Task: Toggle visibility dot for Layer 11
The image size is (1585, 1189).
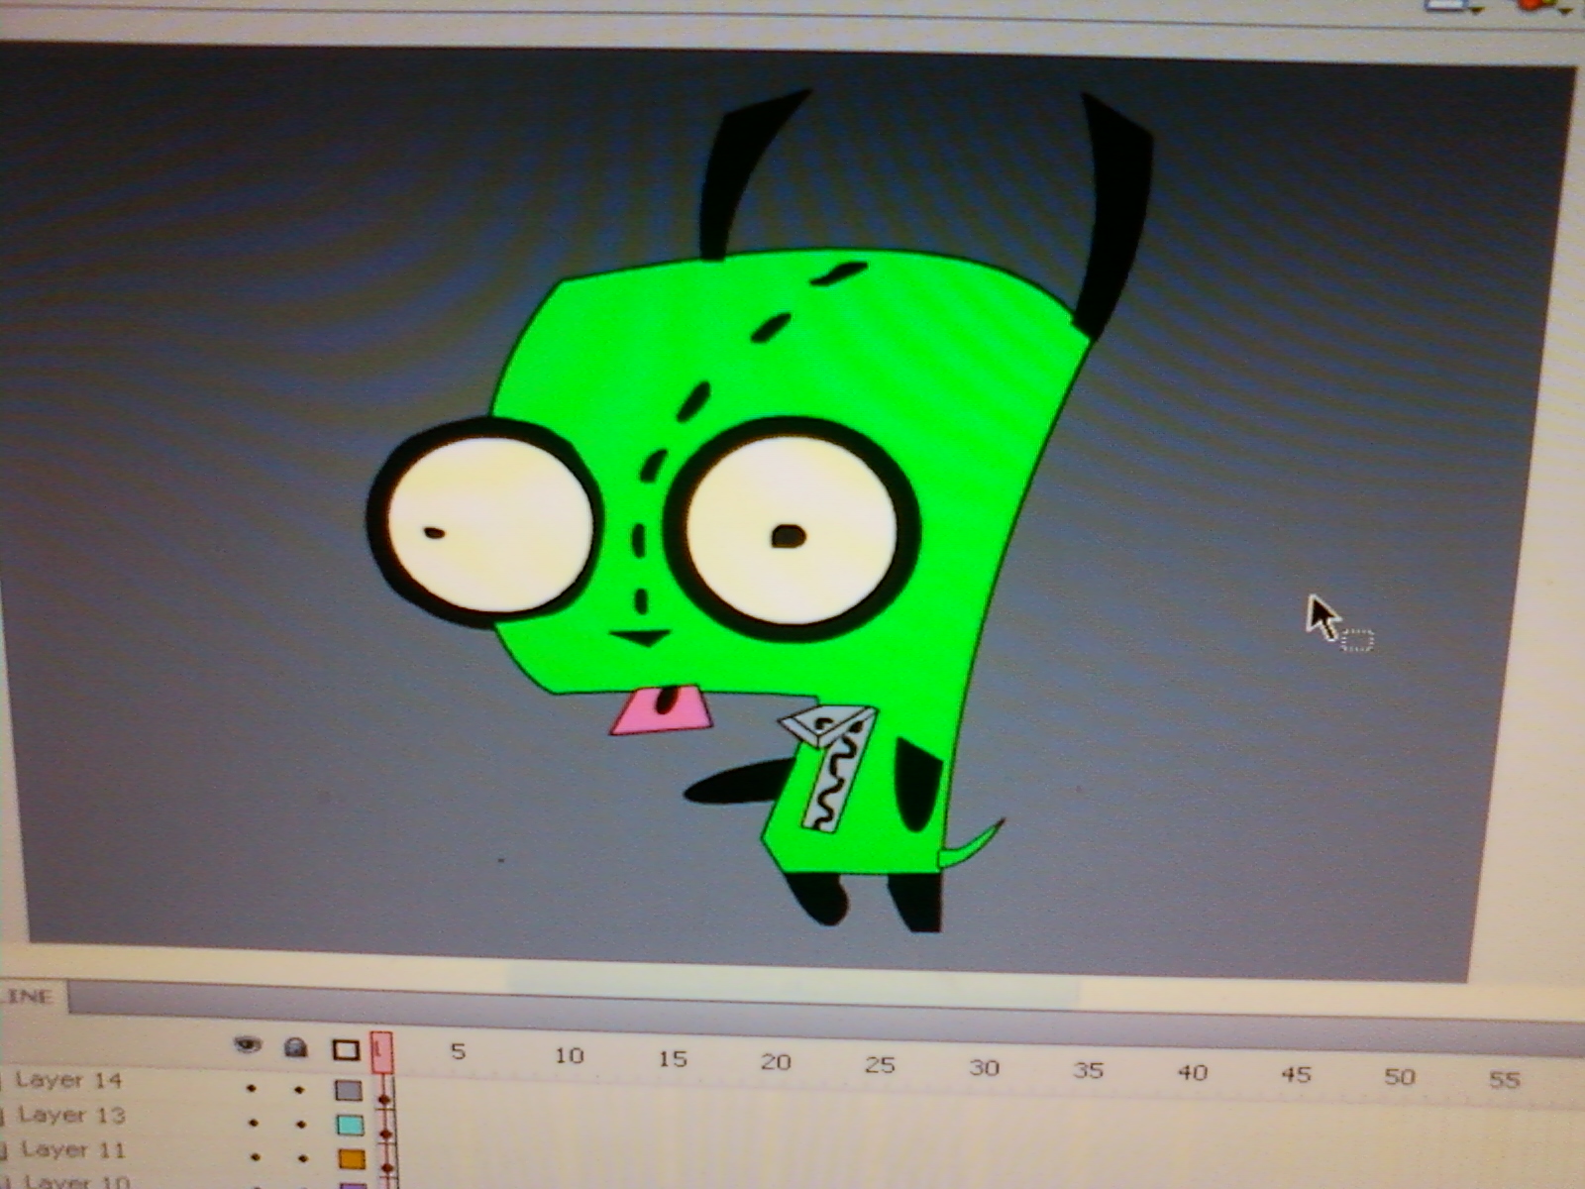Action: 256,1156
